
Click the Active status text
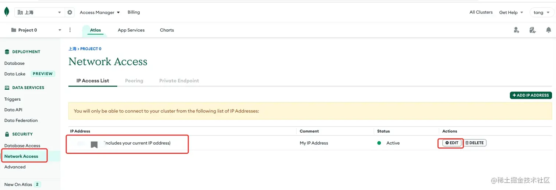[x=393, y=143]
